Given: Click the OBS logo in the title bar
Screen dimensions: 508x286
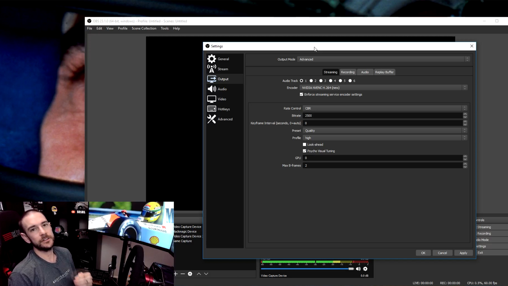Looking at the screenshot, I should [x=89, y=21].
